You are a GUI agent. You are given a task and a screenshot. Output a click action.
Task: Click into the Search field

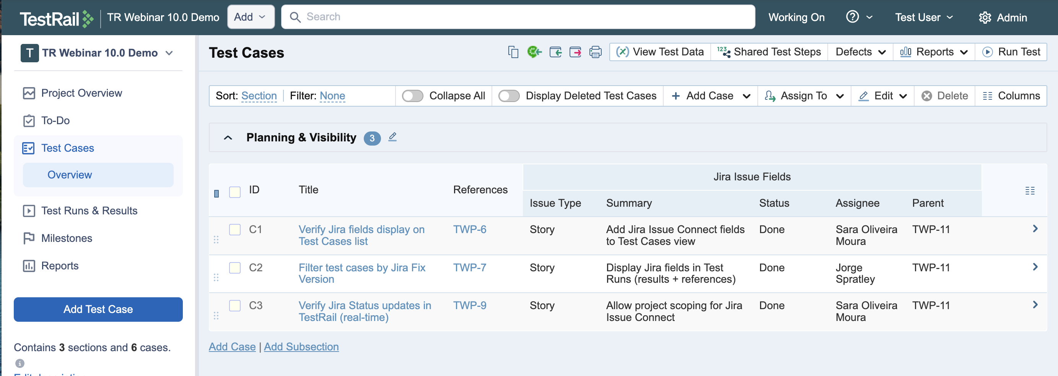point(518,17)
